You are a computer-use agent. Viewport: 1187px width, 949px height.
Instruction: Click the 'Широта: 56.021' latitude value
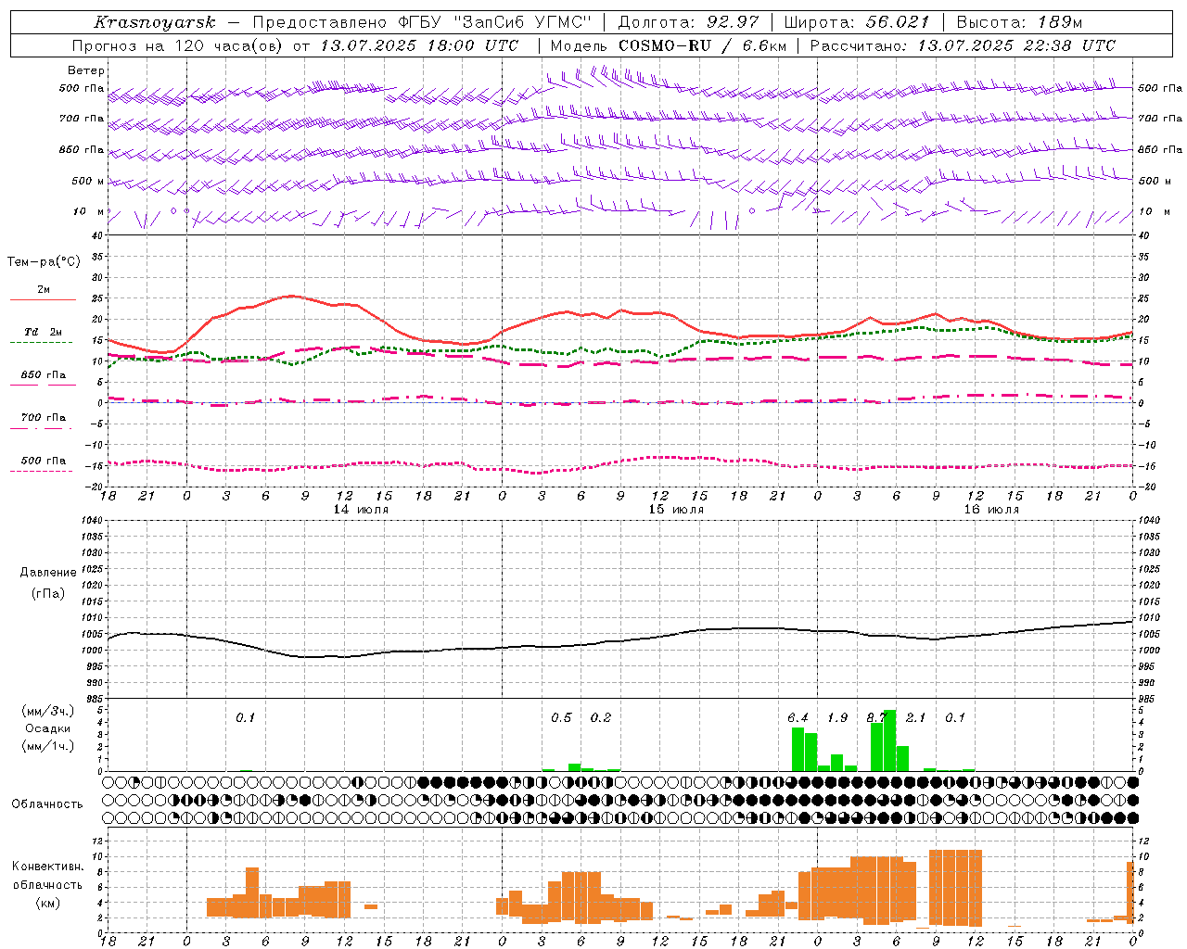(x=857, y=22)
